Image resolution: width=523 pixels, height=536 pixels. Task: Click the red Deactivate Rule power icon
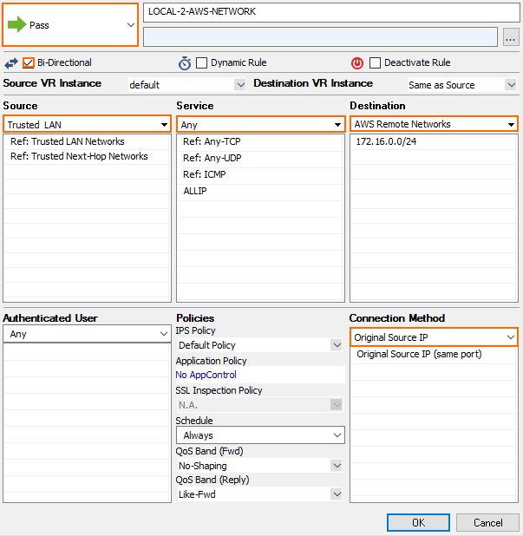point(357,63)
